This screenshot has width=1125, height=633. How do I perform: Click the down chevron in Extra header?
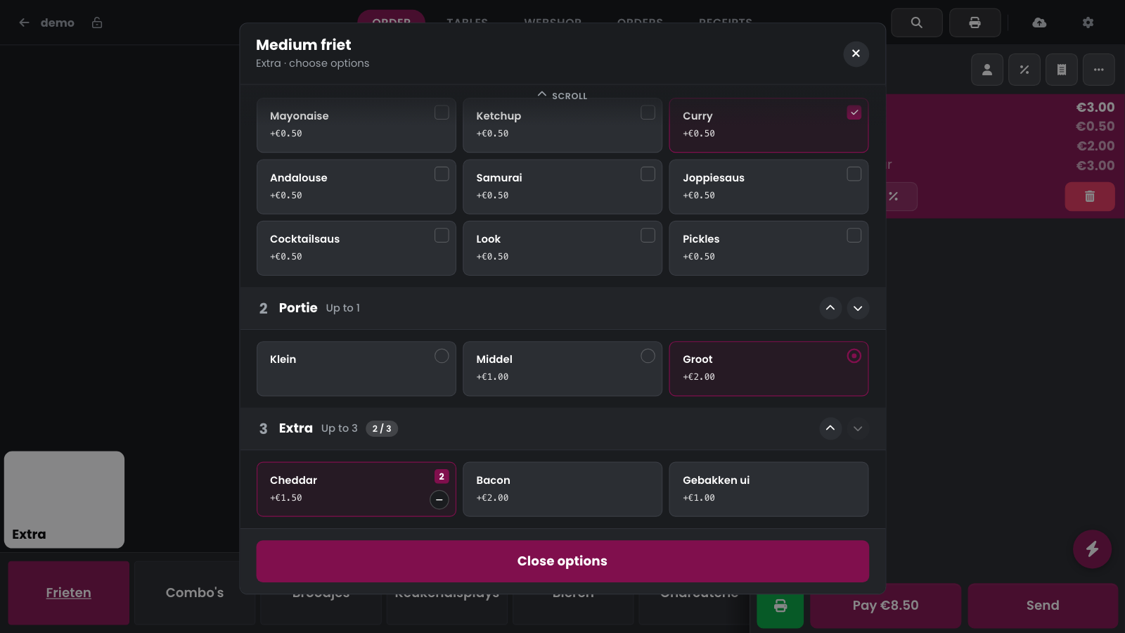click(858, 428)
